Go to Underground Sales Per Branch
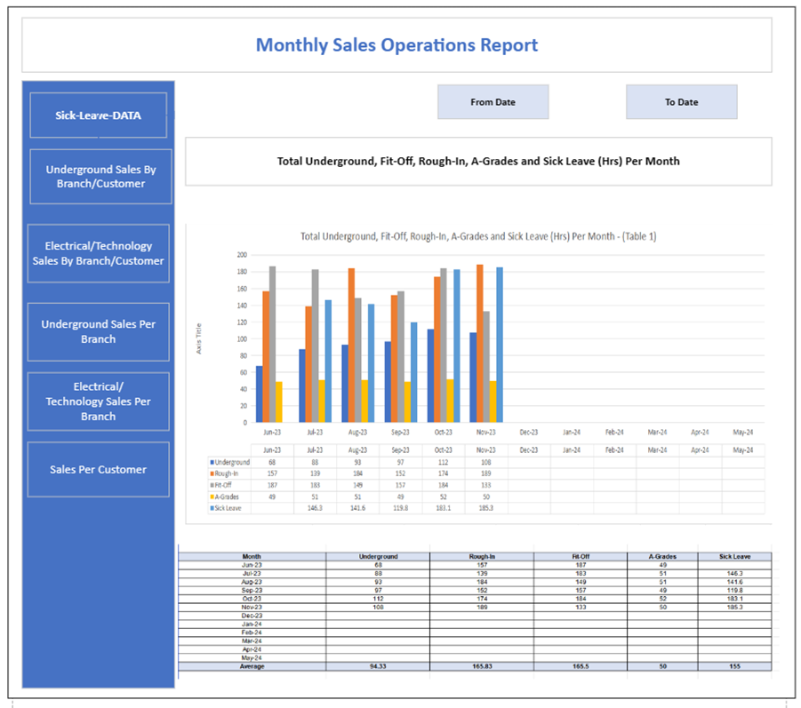 [x=98, y=331]
